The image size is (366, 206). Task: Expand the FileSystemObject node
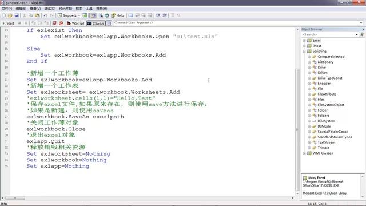point(309,105)
